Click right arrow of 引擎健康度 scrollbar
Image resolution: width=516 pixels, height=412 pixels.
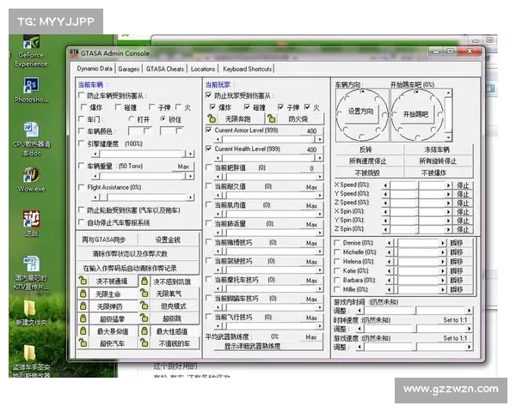point(190,154)
